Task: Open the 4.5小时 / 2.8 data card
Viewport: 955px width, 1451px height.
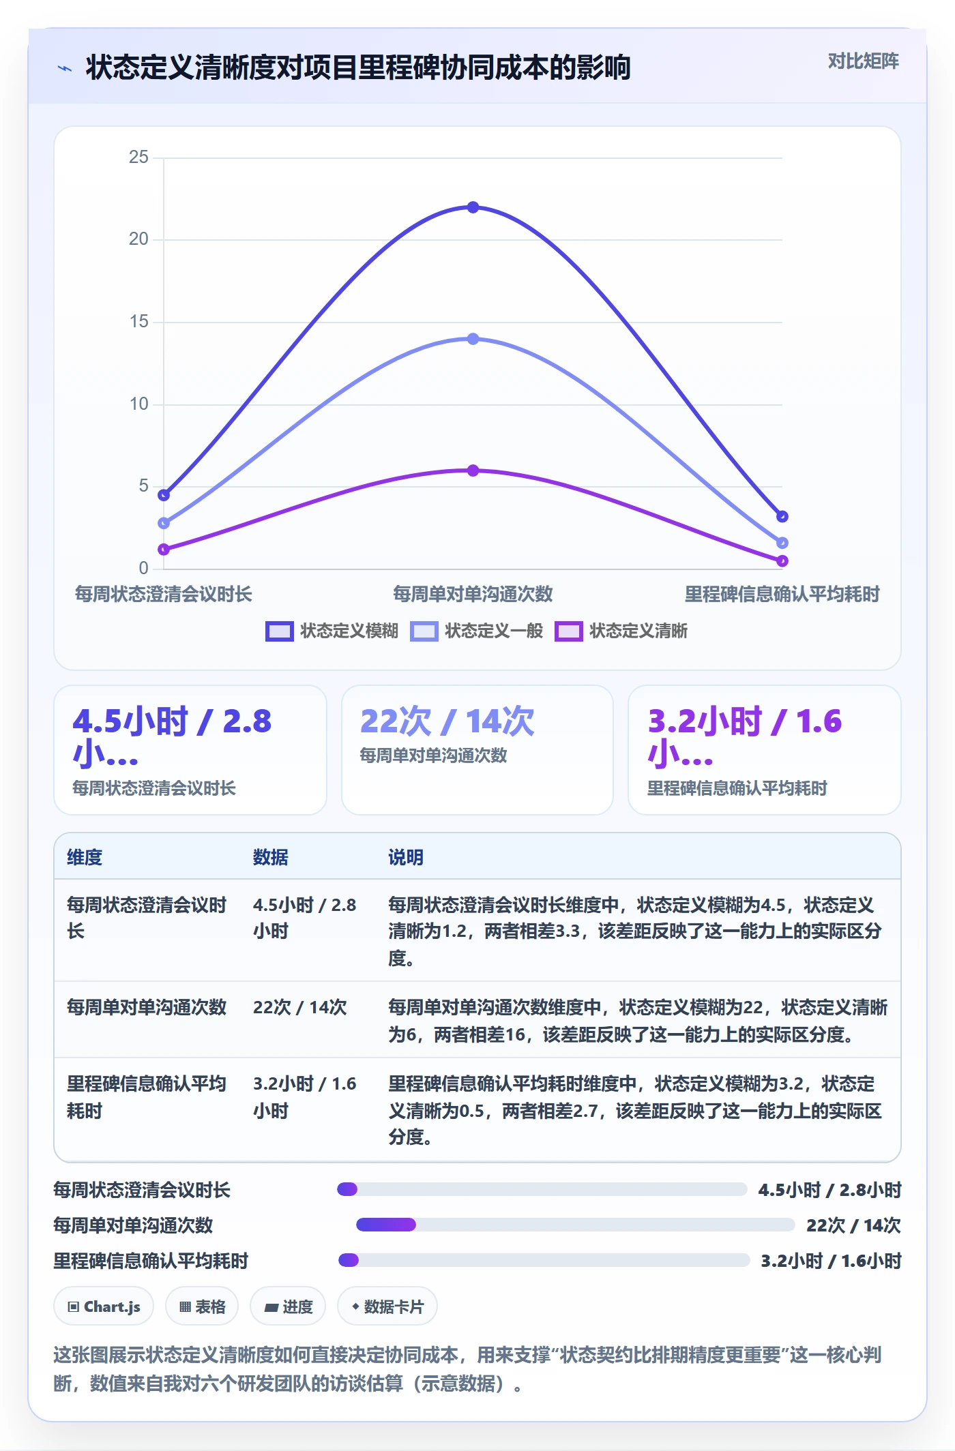Action: pyautogui.click(x=190, y=750)
